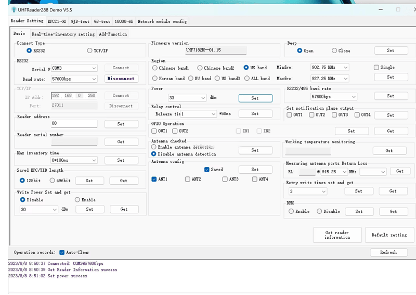Switch to the 18000-6B tab
The width and height of the screenshot is (416, 295).
point(124,21)
